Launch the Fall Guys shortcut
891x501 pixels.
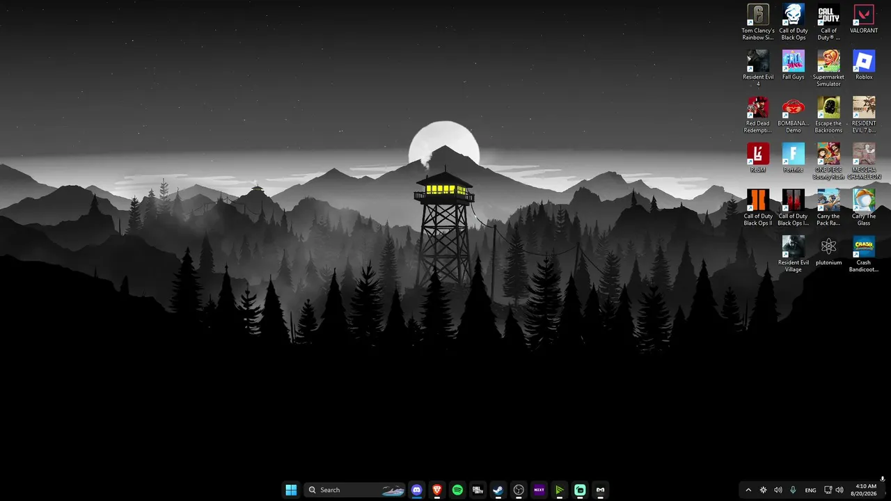point(793,65)
